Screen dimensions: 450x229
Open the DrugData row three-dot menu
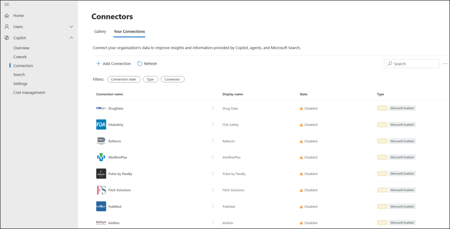213,108
